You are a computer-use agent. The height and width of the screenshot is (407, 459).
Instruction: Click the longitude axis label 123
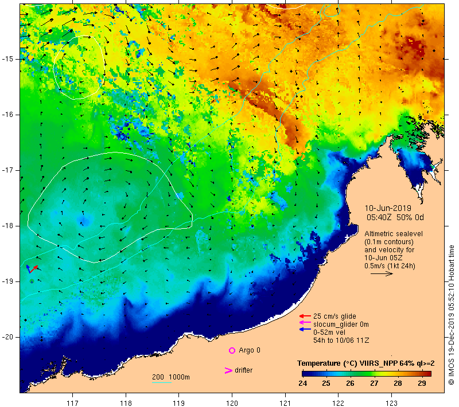coord(391,404)
